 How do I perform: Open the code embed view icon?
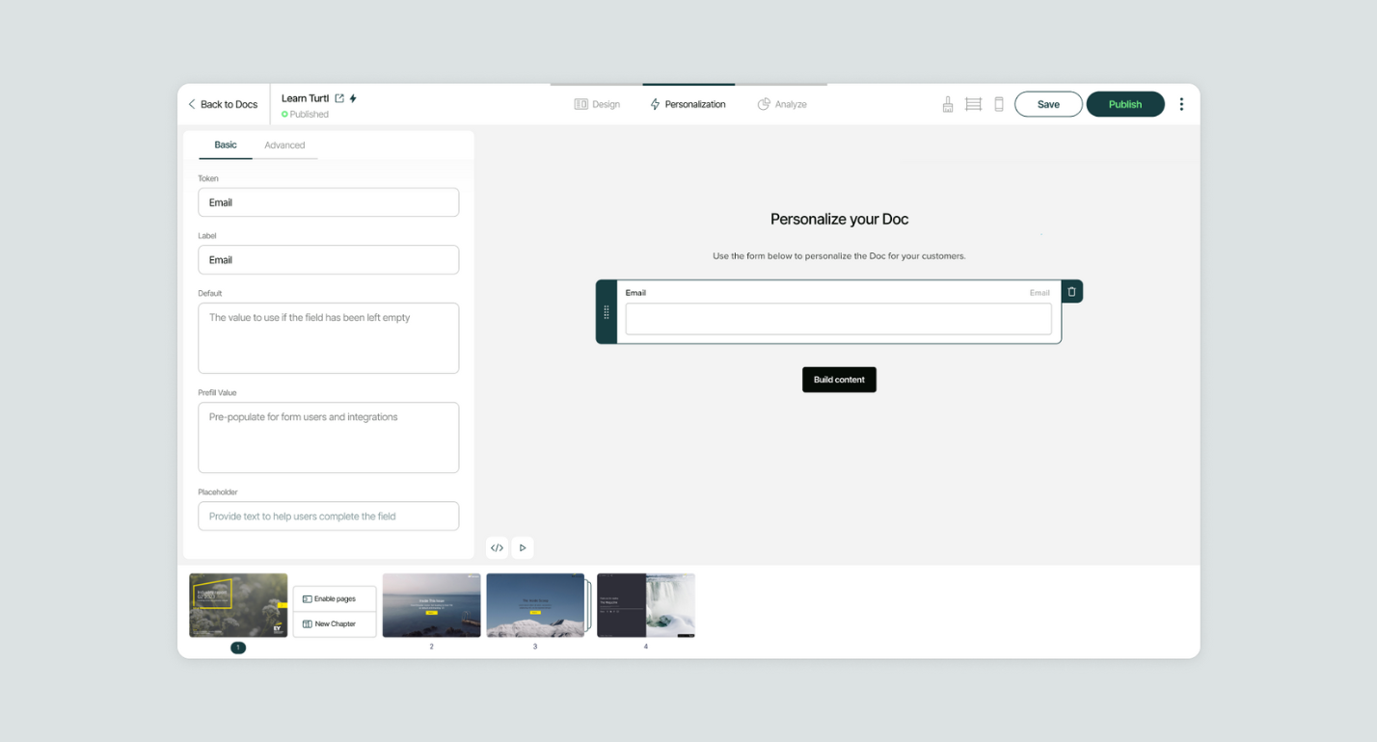tap(497, 548)
